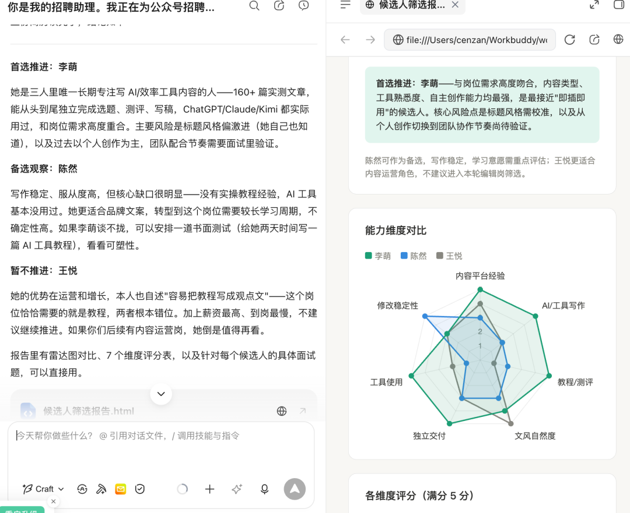The image size is (630, 513).
Task: Start voice input with the microphone
Action: tap(264, 489)
